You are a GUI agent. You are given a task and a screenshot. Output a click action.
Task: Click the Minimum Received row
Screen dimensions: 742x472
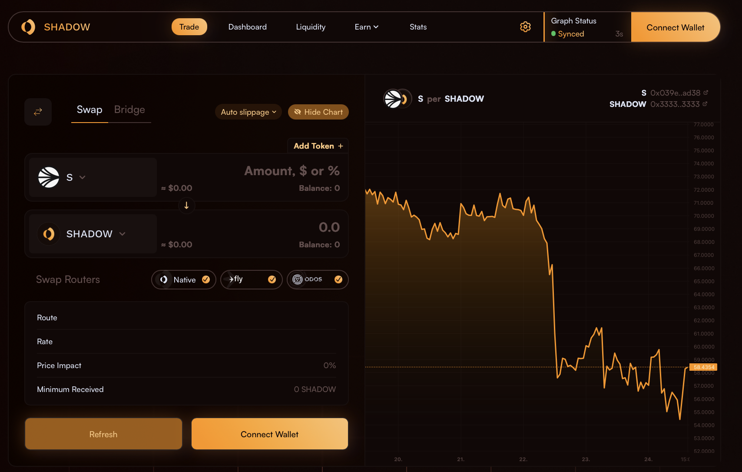[186, 389]
